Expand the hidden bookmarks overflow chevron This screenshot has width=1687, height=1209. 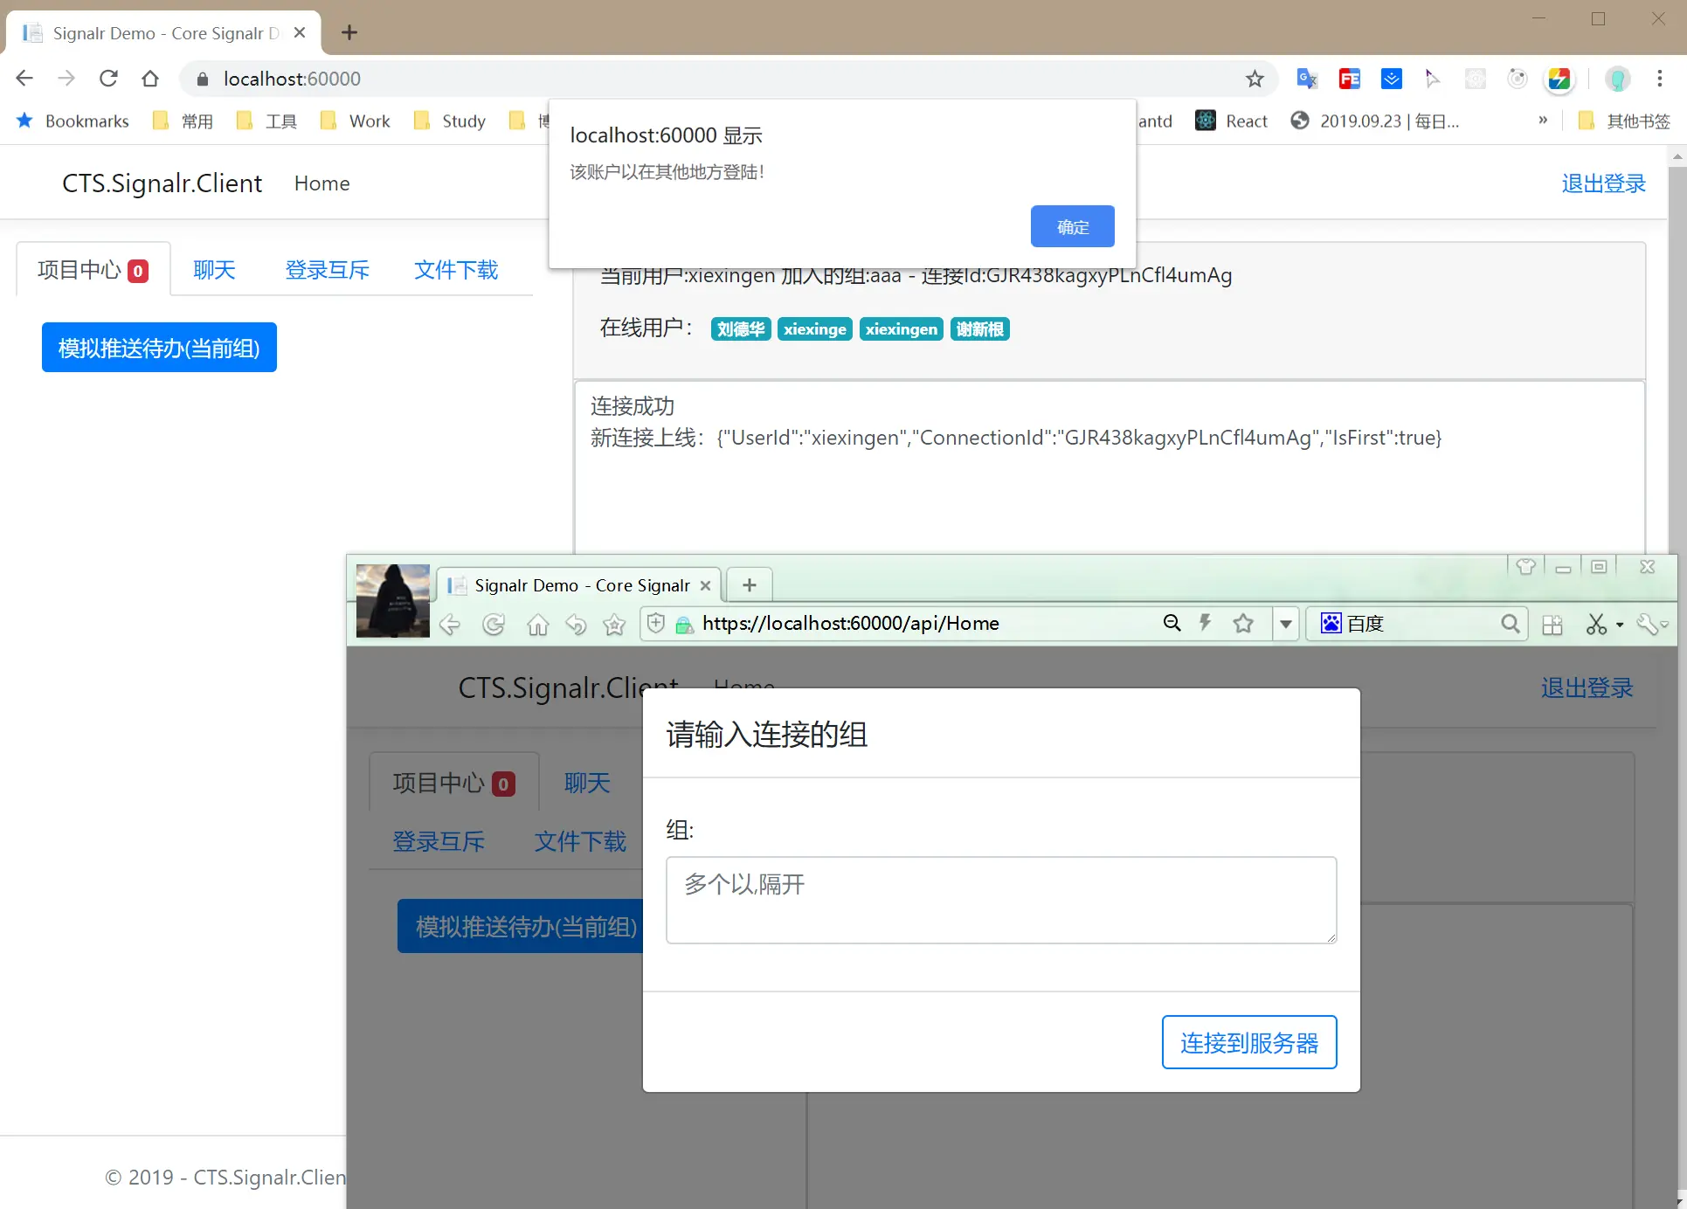coord(1543,121)
